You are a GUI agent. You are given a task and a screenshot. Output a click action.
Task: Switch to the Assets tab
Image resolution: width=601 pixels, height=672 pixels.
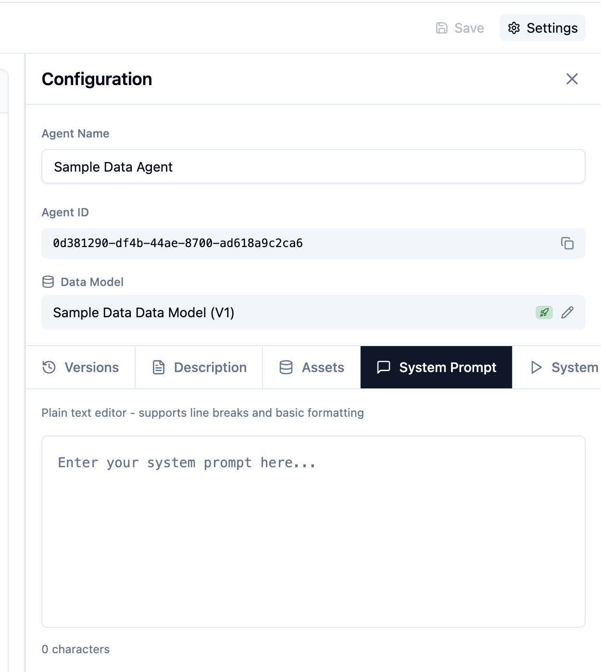coord(311,367)
